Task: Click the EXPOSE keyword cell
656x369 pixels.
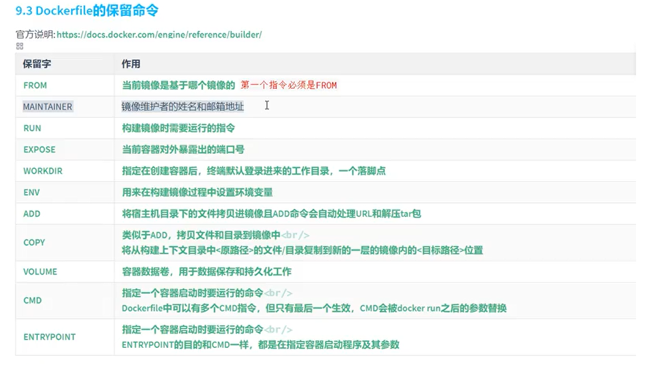Action: pyautogui.click(x=39, y=150)
